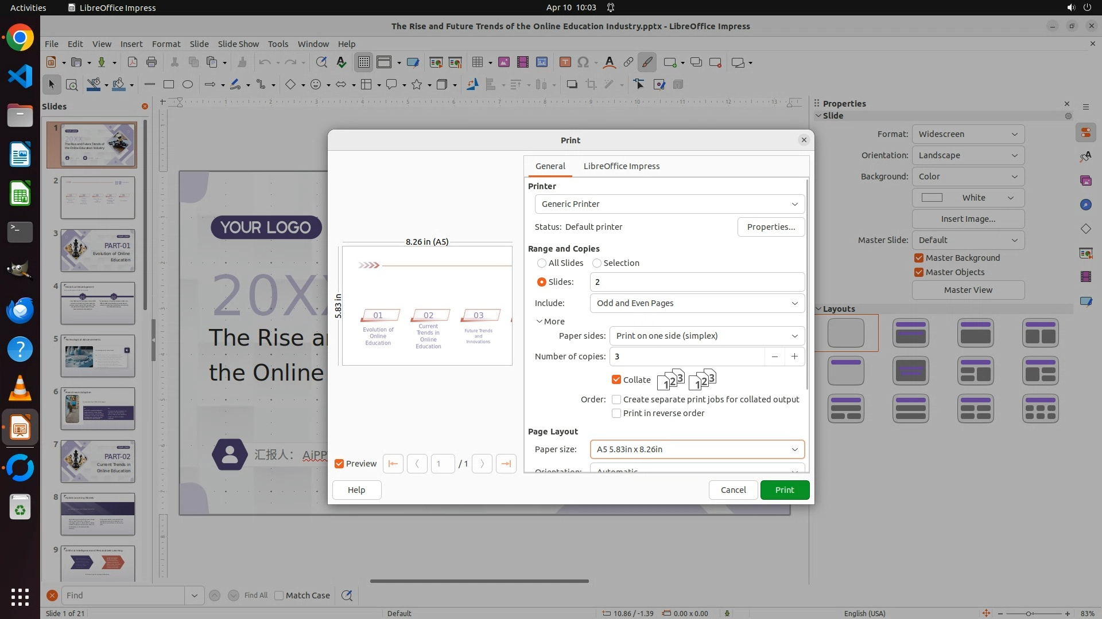Open the Slide Show menu
Image resolution: width=1102 pixels, height=619 pixels.
pos(238,44)
